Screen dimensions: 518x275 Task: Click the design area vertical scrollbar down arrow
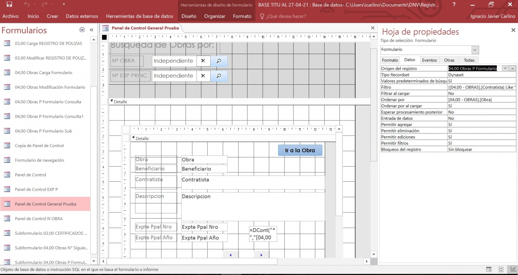pyautogui.click(x=373, y=254)
